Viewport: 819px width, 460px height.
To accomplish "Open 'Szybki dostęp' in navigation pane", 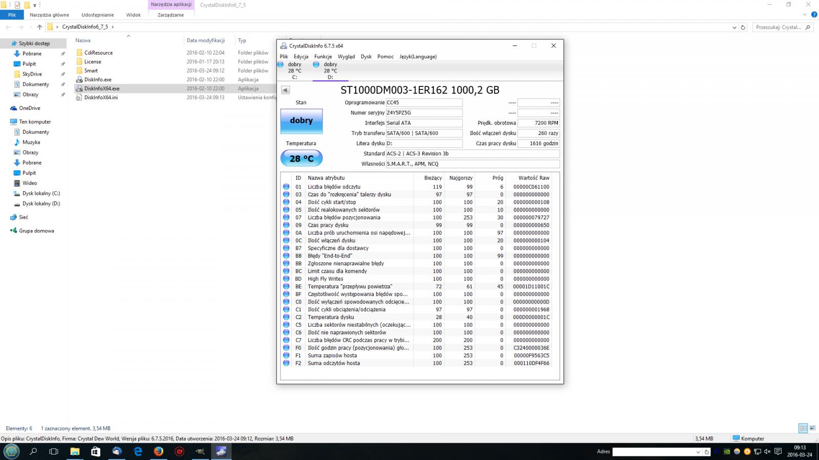I will point(34,43).
